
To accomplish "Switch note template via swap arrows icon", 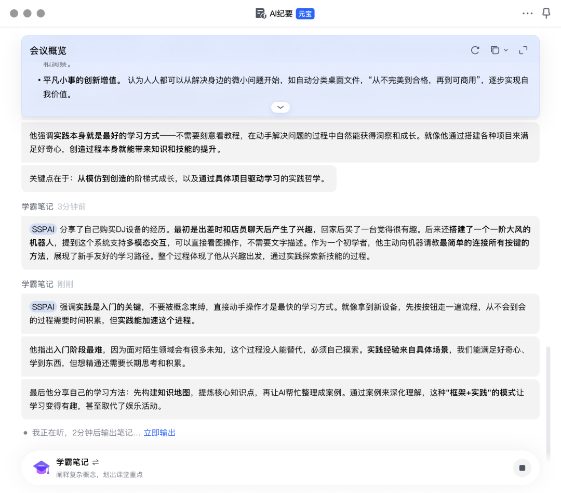I will [96, 462].
